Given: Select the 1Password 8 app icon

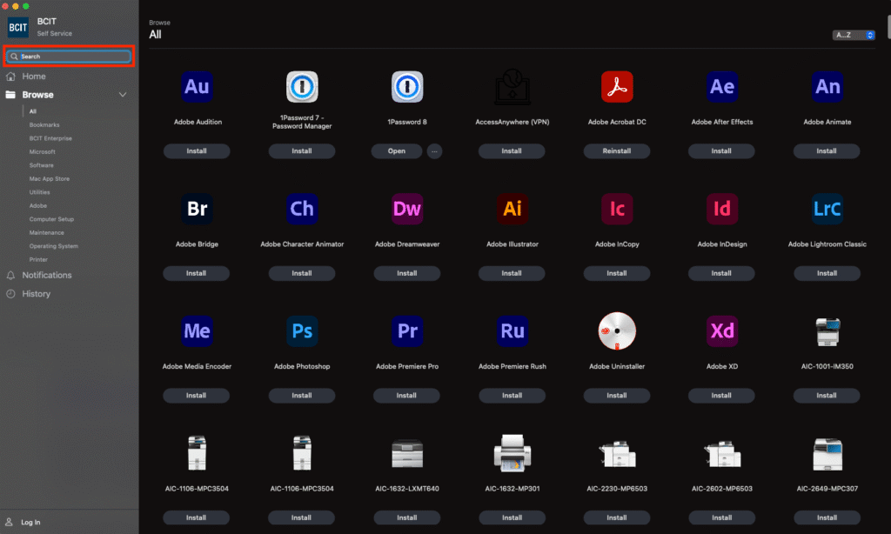Looking at the screenshot, I should 407,87.
